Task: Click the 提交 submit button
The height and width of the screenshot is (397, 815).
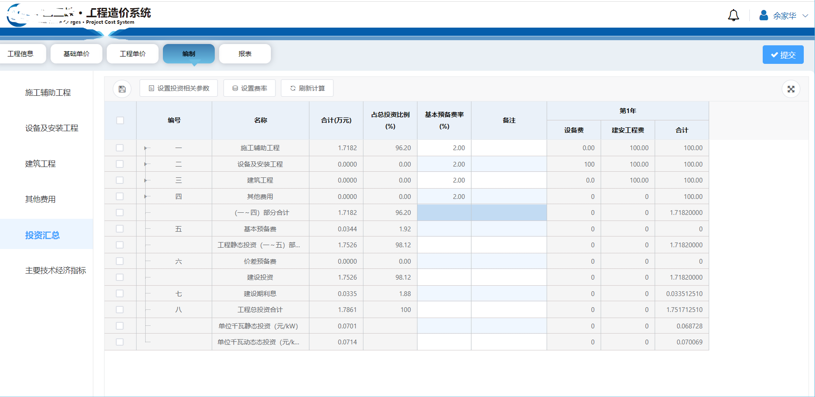Action: pos(783,55)
